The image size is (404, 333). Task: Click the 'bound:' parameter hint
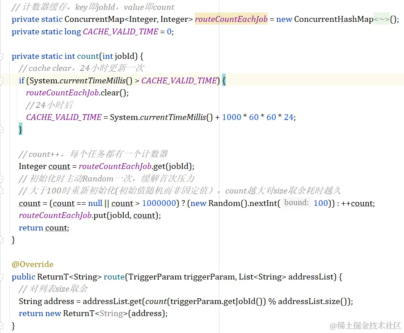click(296, 203)
